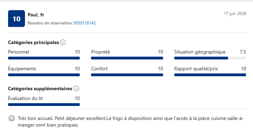Click the Évaluation du lit label
253x128 pixels.
[x=25, y=98]
